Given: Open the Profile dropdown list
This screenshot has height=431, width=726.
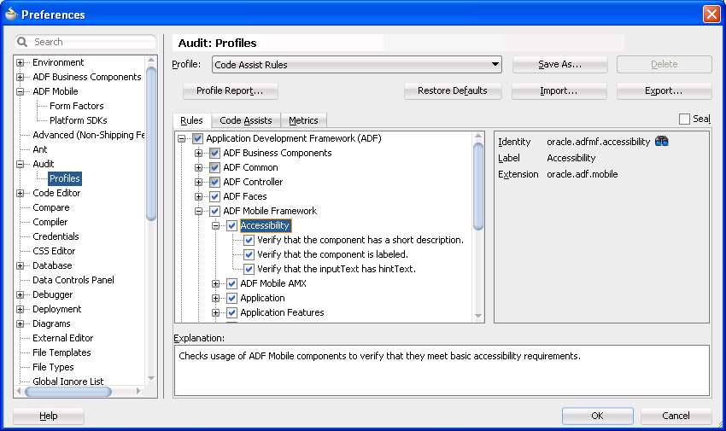Looking at the screenshot, I should [495, 64].
